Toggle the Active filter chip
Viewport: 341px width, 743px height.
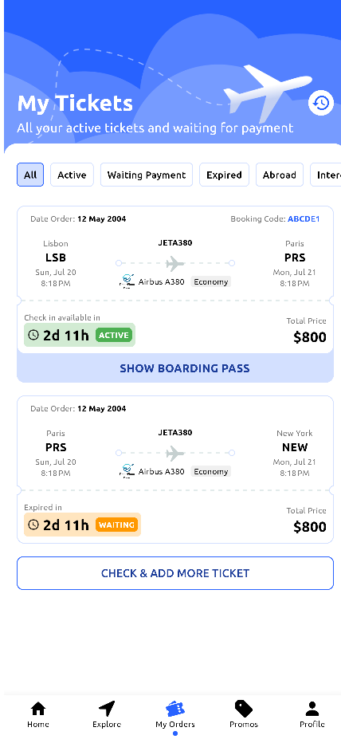[x=72, y=175]
